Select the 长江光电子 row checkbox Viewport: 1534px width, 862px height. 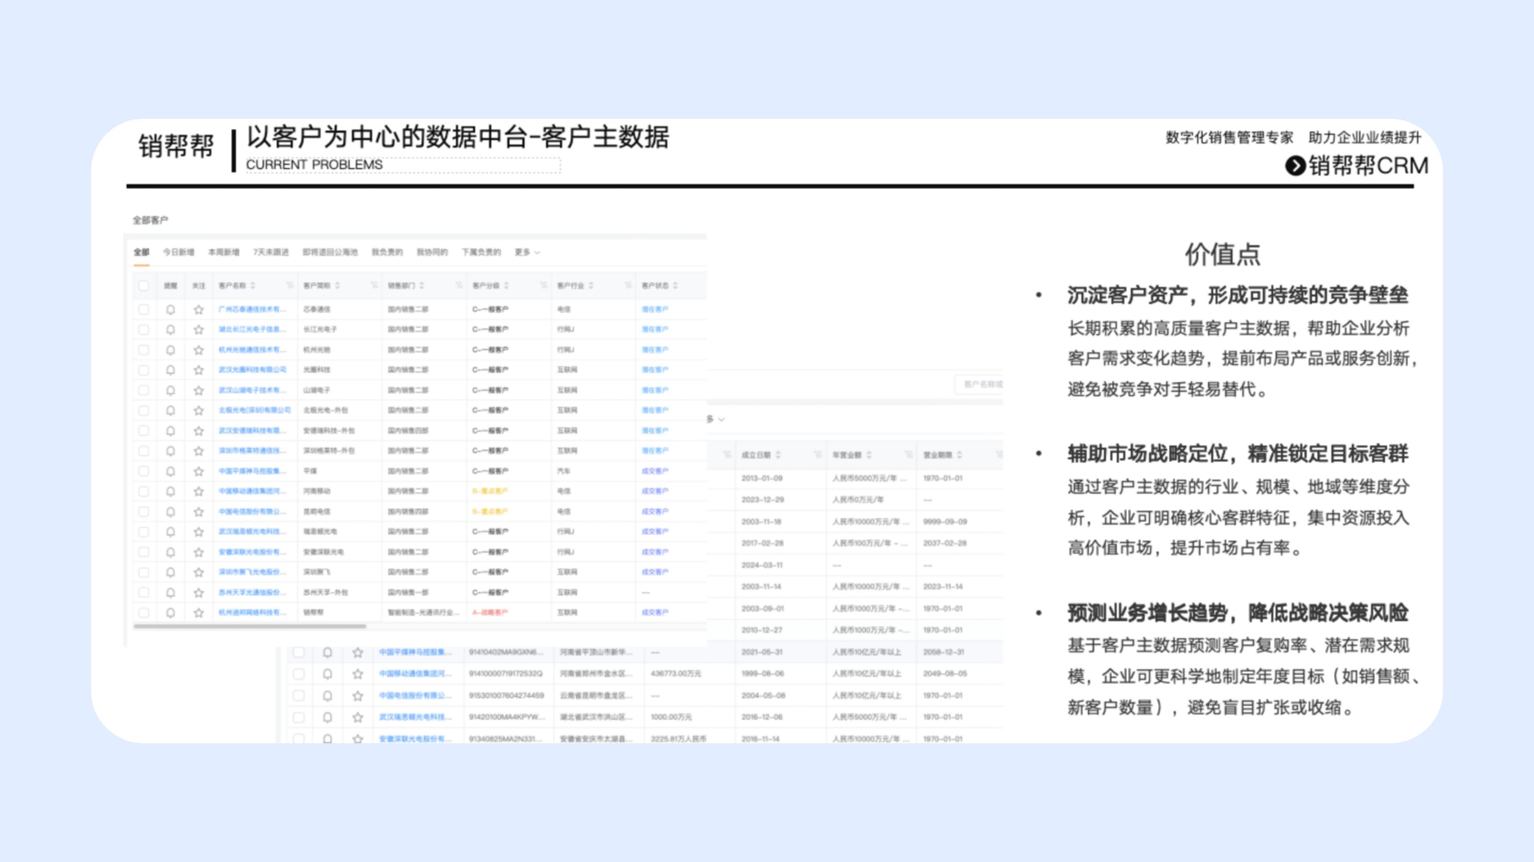click(x=143, y=329)
